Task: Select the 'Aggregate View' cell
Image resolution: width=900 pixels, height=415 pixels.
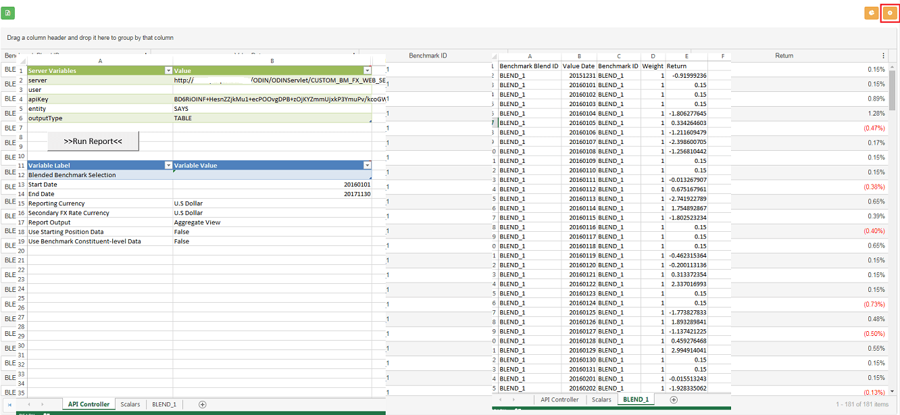Action: point(272,222)
